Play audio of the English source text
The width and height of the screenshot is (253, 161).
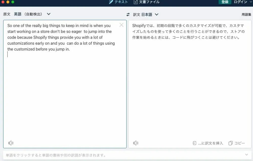[11, 143]
